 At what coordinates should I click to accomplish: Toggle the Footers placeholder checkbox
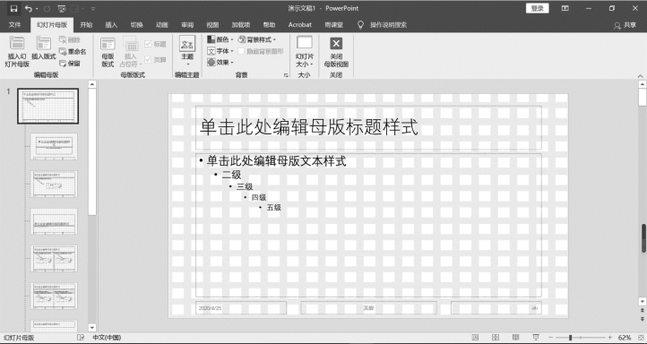[x=148, y=60]
